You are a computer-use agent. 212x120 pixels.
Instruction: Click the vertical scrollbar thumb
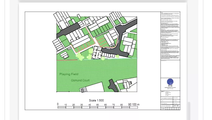189,111
